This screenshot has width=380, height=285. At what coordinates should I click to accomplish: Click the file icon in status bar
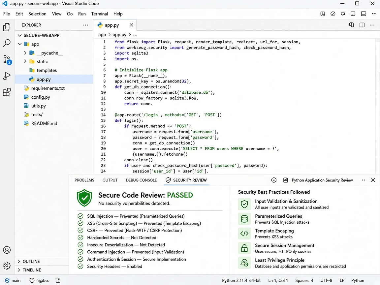pos(58,280)
